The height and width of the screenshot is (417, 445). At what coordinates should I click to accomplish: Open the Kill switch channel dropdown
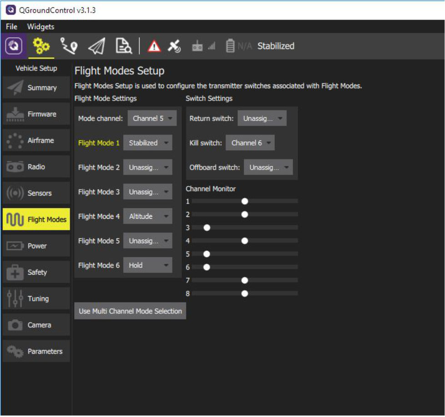click(x=250, y=143)
